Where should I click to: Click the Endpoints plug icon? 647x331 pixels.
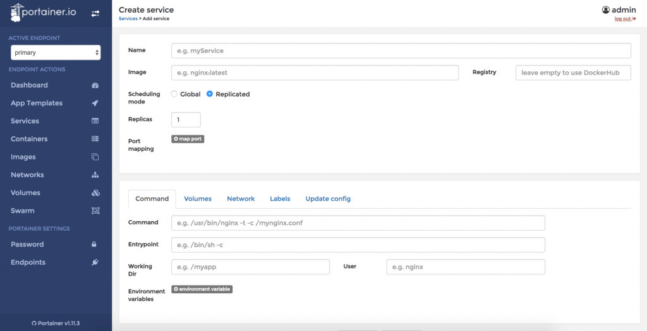point(94,262)
